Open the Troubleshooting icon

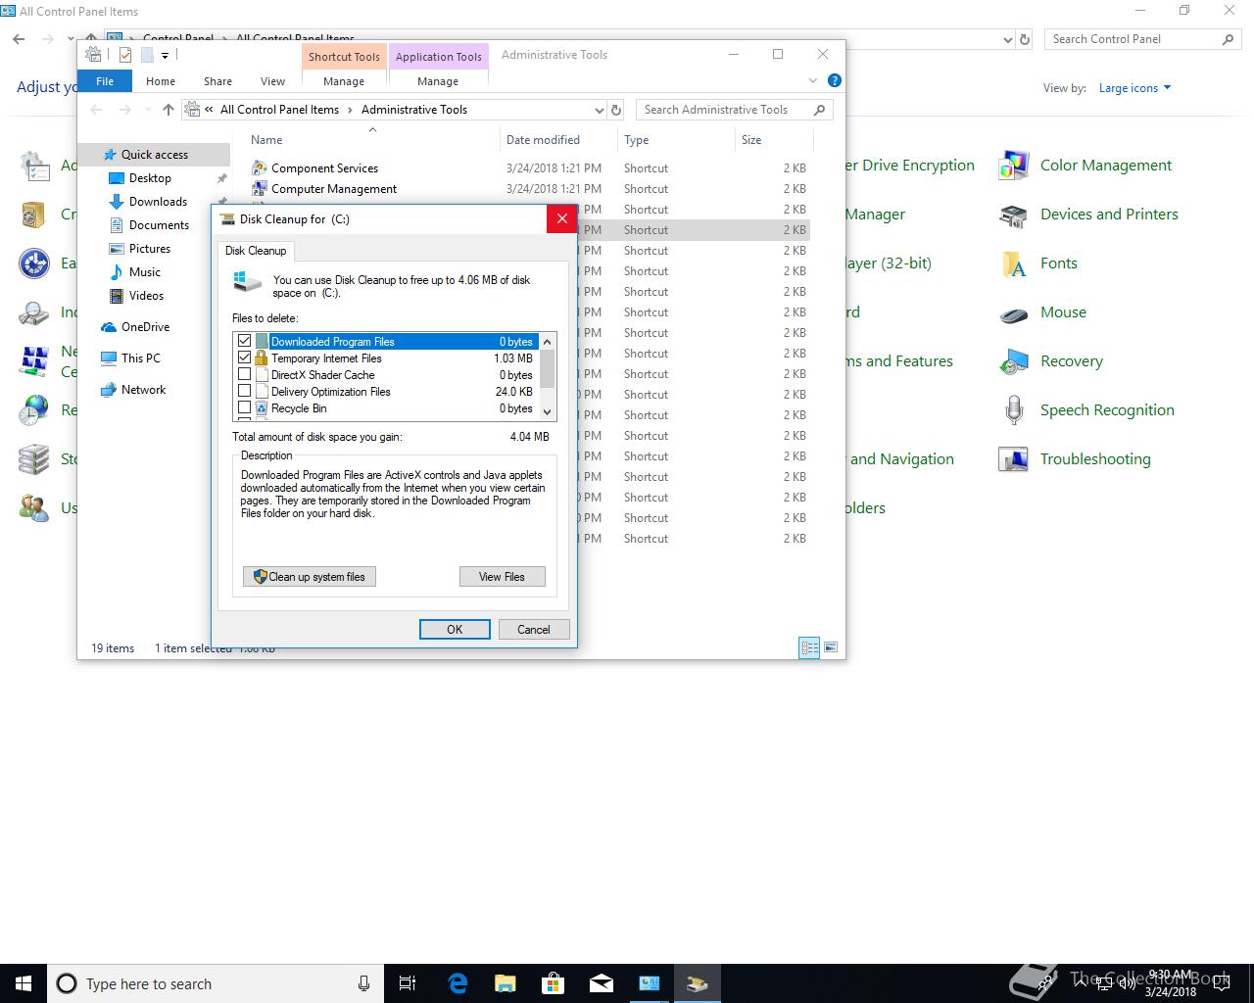click(1013, 459)
